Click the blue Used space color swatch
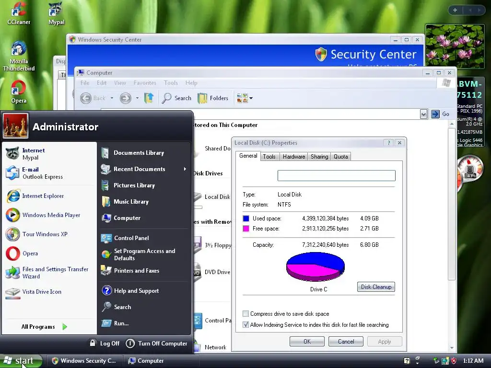 point(246,218)
